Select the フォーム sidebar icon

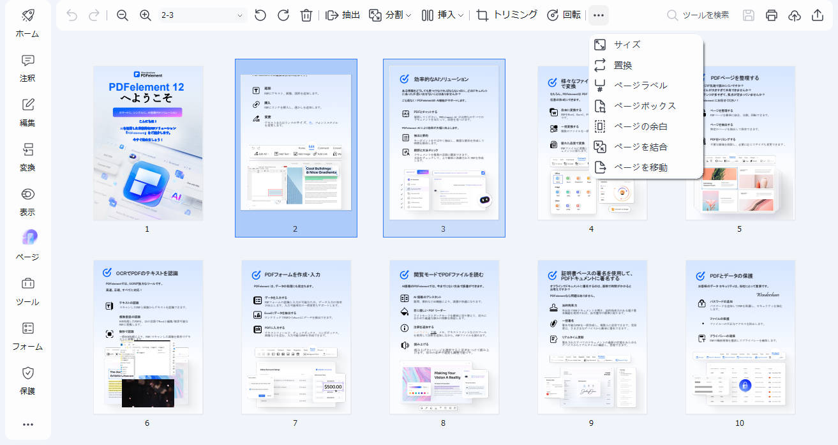click(27, 335)
